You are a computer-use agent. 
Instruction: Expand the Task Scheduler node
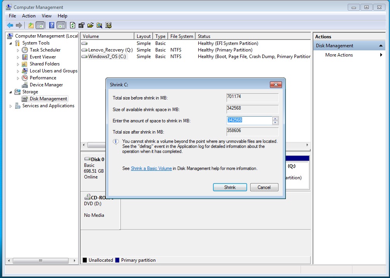point(18,50)
